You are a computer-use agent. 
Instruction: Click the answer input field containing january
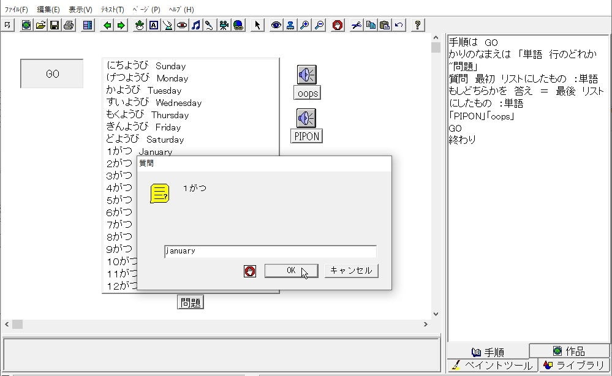(x=271, y=251)
